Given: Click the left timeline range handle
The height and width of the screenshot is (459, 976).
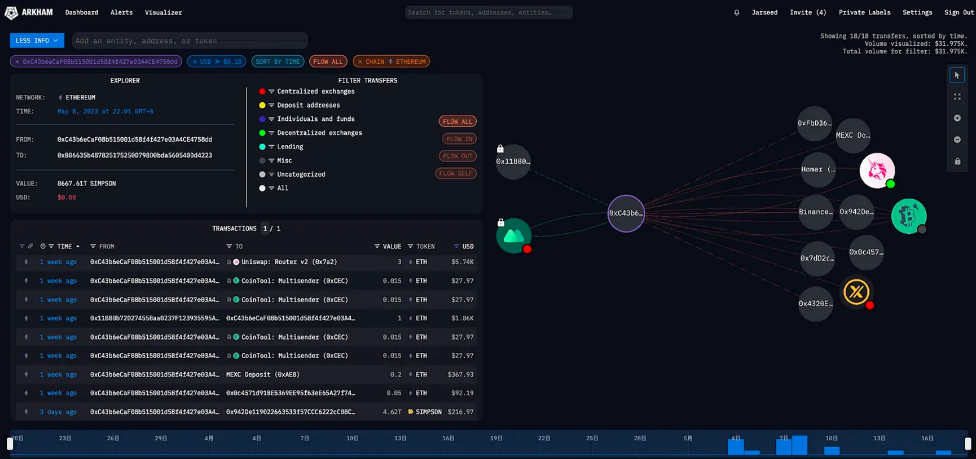Looking at the screenshot, I should (10, 444).
